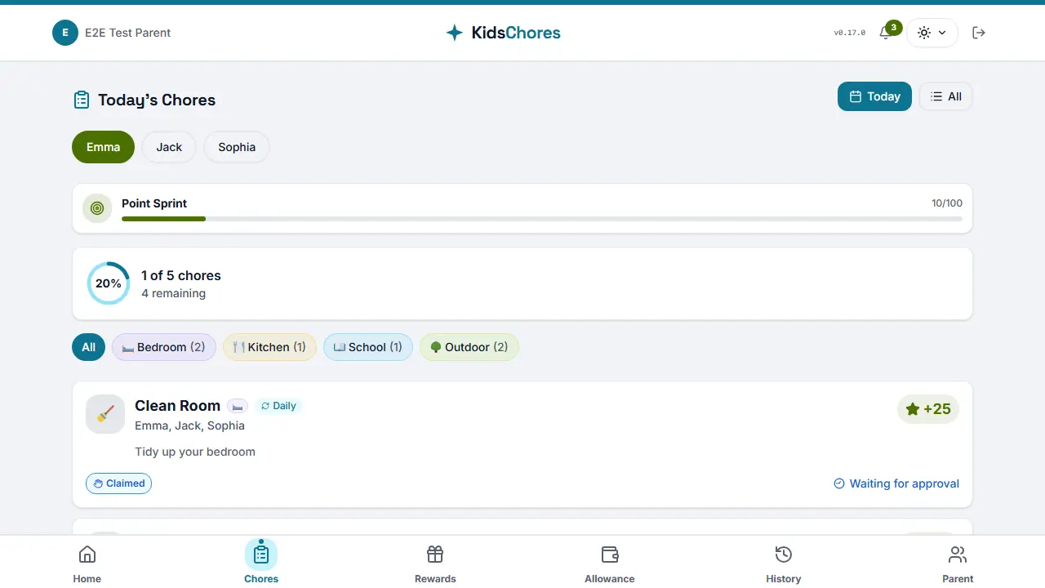Open History tab in bottom navigation
The height and width of the screenshot is (588, 1045).
pyautogui.click(x=784, y=563)
